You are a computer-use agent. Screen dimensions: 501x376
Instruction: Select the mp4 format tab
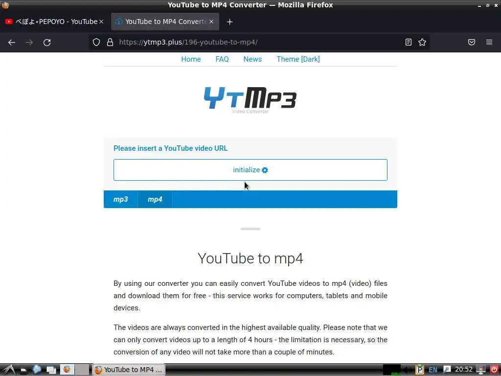(155, 199)
